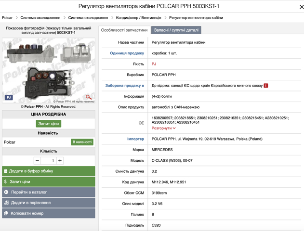Close the product details dialog
The image size is (304, 231).
coord(302,7)
